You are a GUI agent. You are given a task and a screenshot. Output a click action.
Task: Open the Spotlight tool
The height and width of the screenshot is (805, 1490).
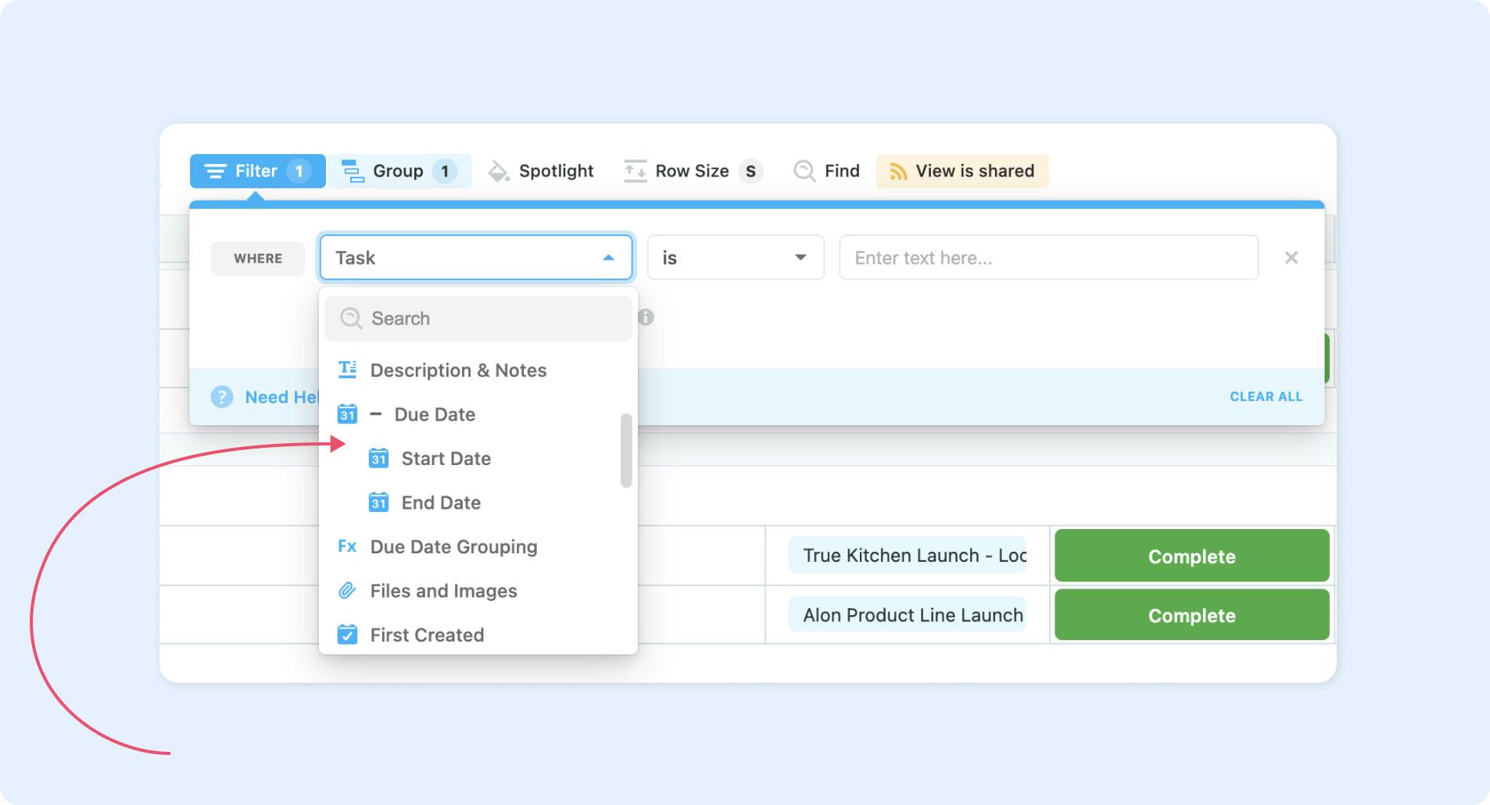click(x=541, y=171)
